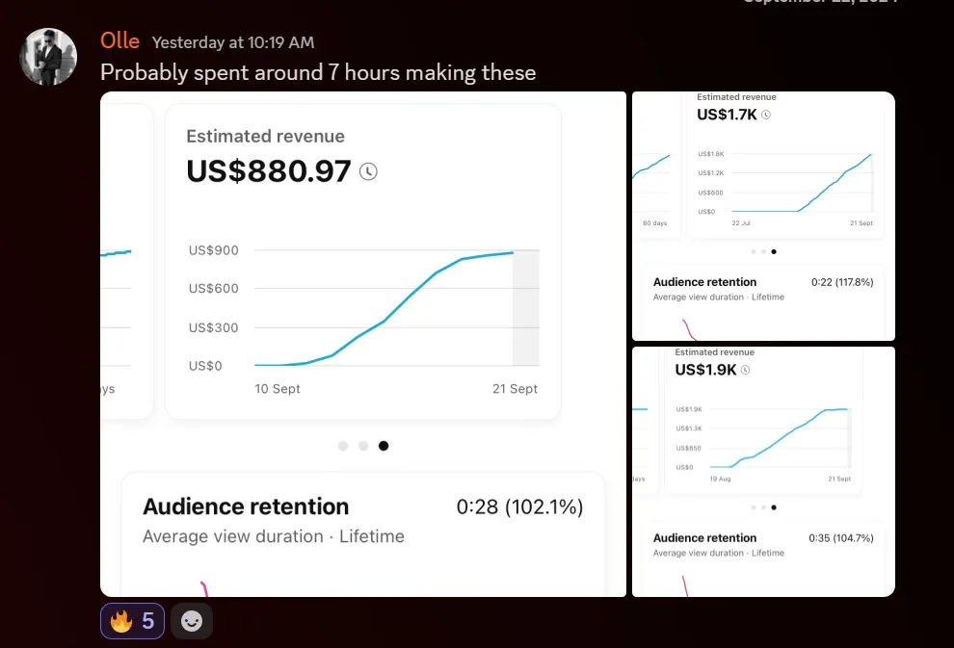Click the message timestamp Yesterday at 10:19 AM
954x648 pixels.
[233, 42]
